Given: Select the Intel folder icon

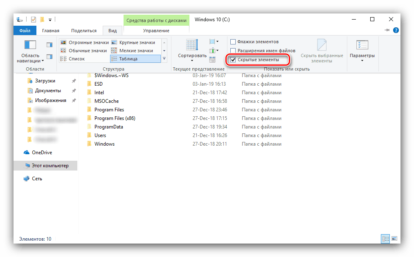Looking at the screenshot, I should [x=90, y=93].
